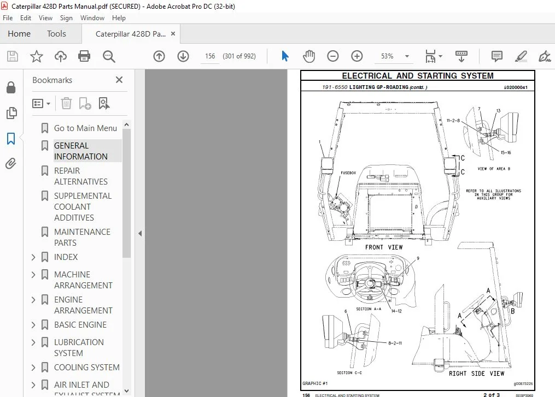
Task: Open REPAIR ALTERNATIVES bookmark
Action: [81, 176]
